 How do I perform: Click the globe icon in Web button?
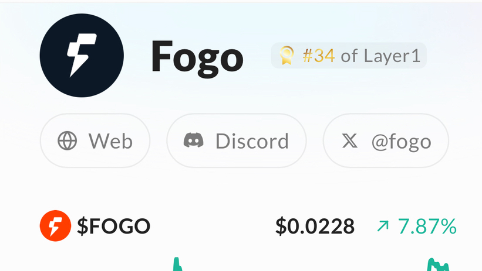[x=68, y=140]
